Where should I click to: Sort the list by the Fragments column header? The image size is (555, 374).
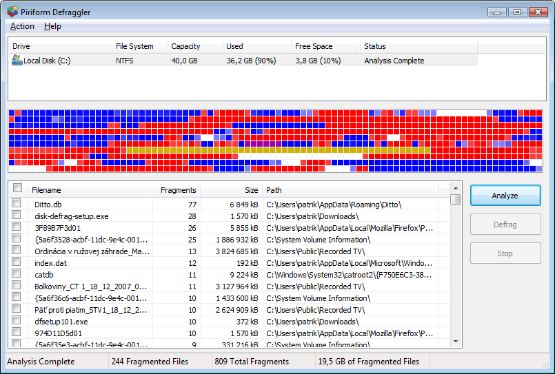coord(176,190)
